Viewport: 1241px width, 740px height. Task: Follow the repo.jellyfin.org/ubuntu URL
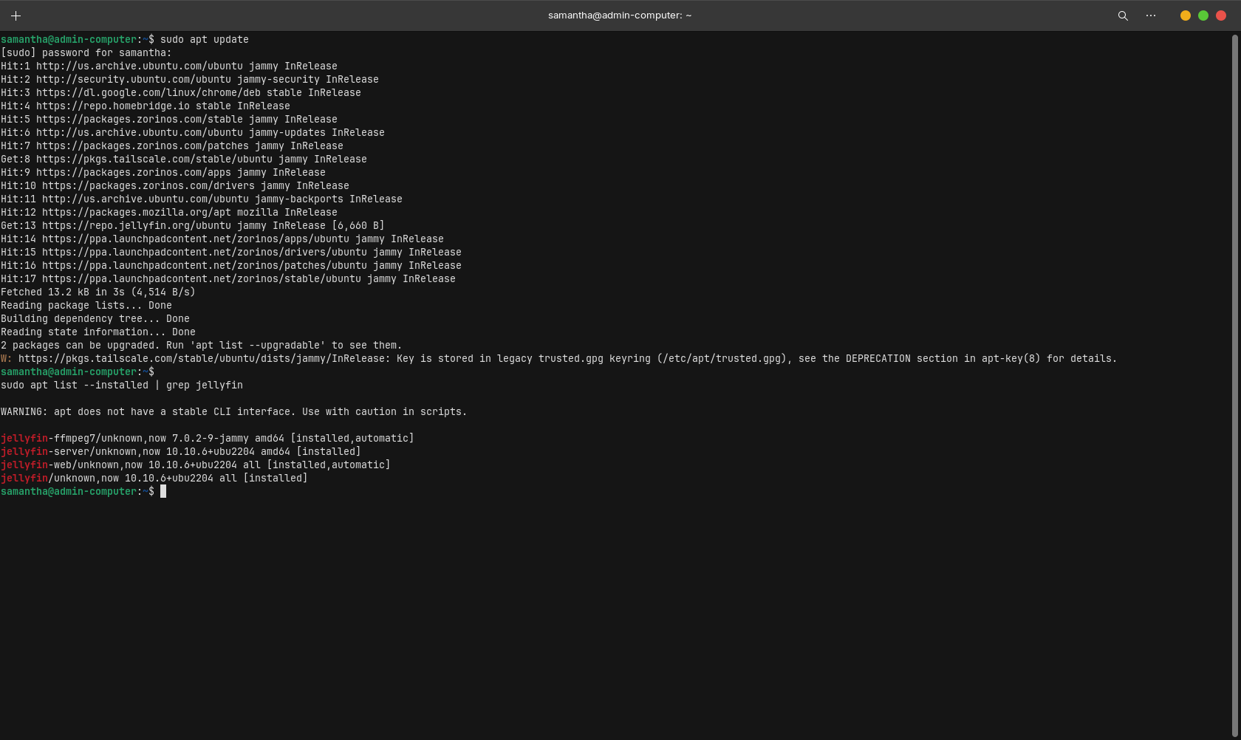tap(136, 226)
